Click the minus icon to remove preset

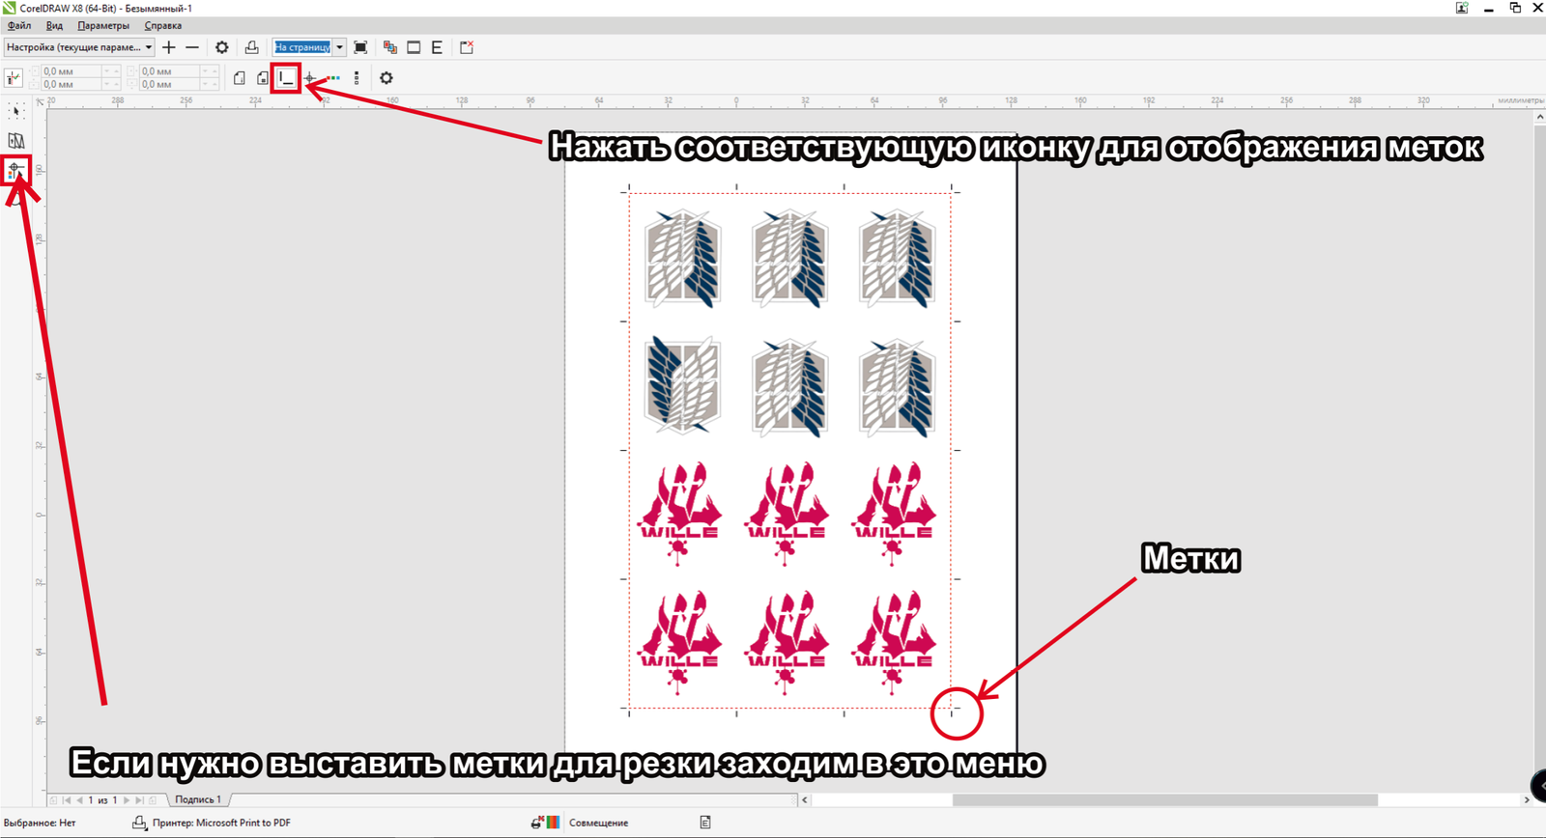click(192, 47)
